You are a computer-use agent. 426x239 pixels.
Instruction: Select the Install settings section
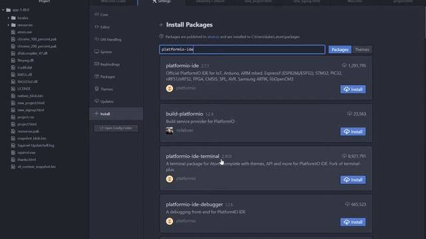coord(116,114)
